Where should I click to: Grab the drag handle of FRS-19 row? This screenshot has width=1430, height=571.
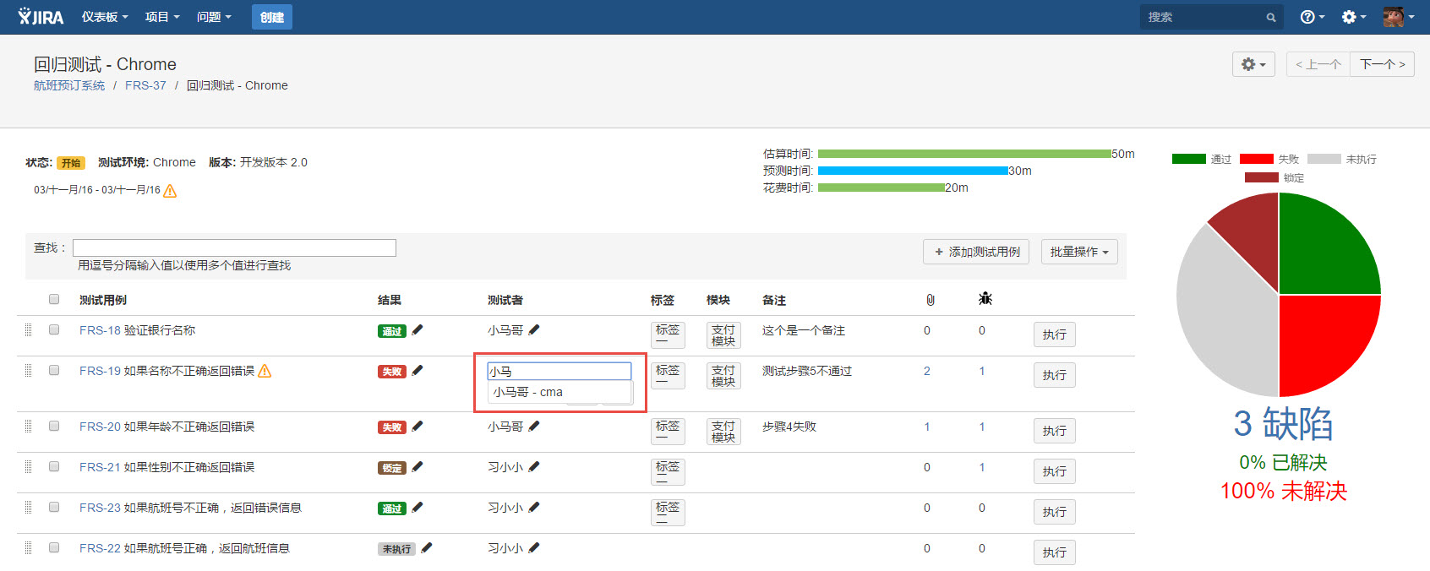pyautogui.click(x=28, y=371)
